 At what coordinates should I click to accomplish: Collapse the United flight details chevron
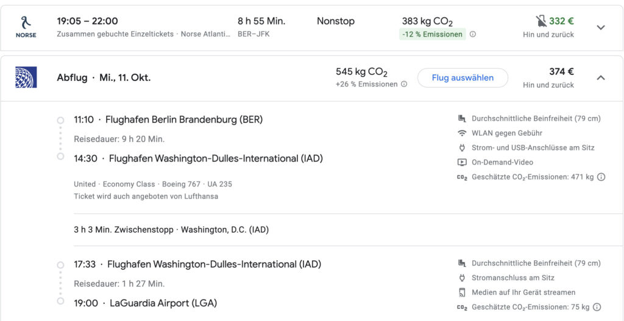(601, 77)
